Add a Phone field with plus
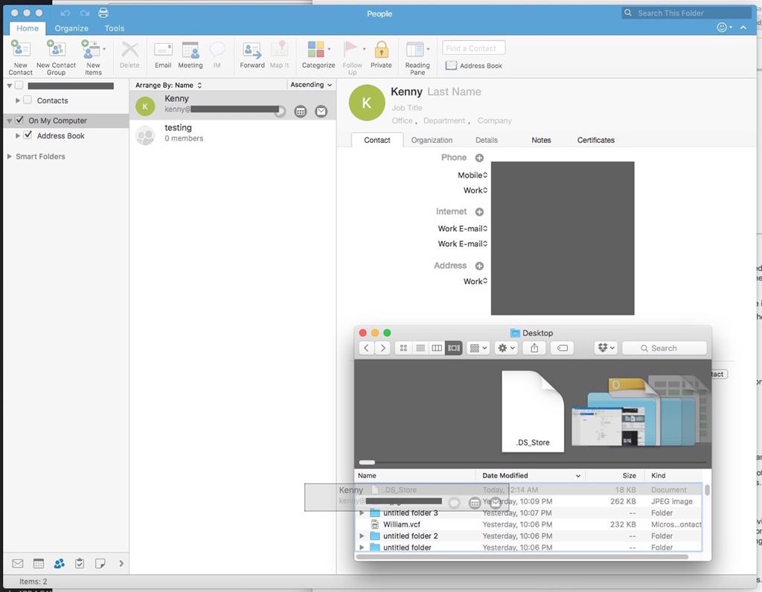The height and width of the screenshot is (592, 762). pyautogui.click(x=479, y=158)
